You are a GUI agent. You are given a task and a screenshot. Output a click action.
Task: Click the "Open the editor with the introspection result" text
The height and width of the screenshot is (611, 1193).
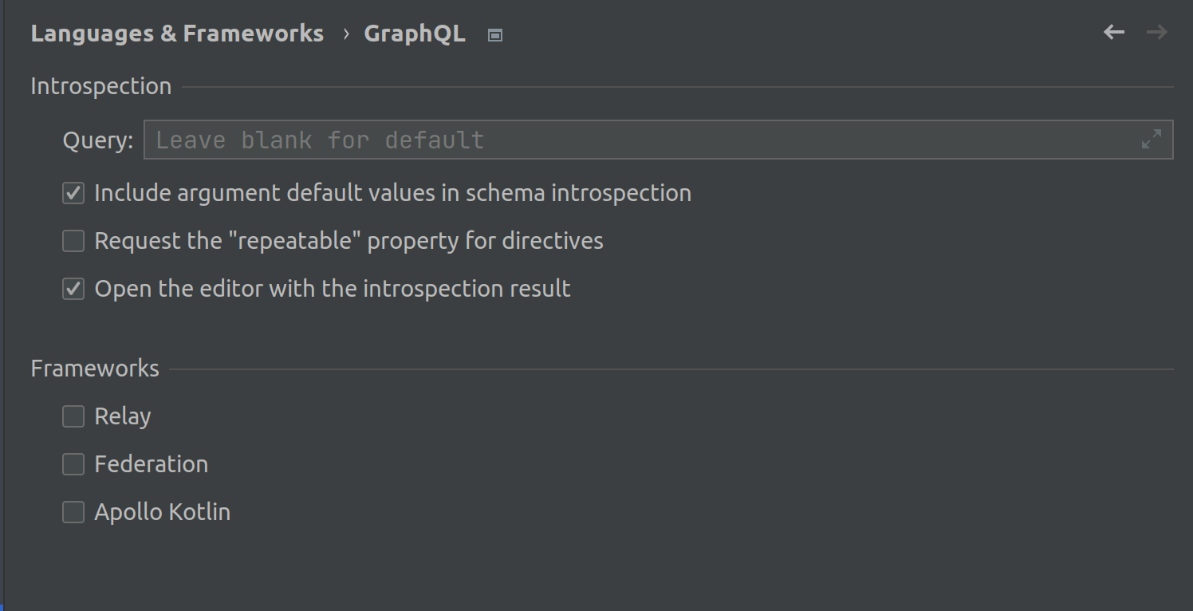333,289
